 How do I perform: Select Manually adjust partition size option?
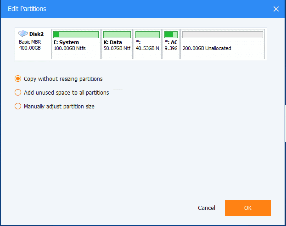18,106
